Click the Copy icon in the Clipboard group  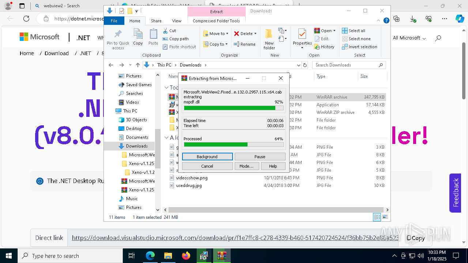[138, 38]
